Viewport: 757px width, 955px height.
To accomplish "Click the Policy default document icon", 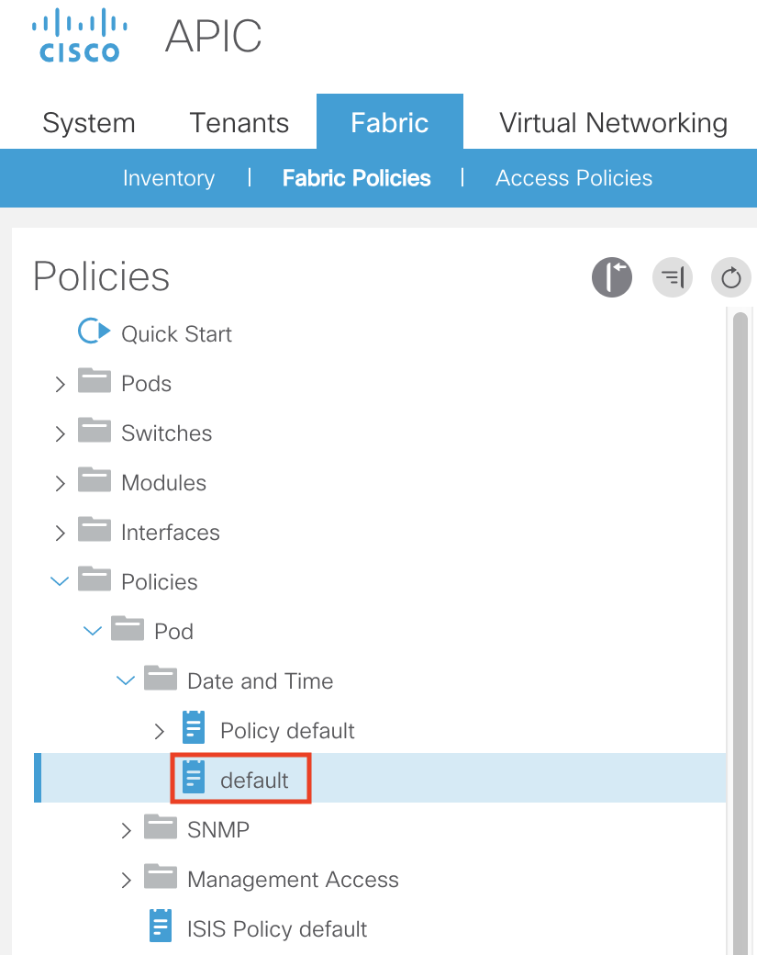I will (194, 728).
